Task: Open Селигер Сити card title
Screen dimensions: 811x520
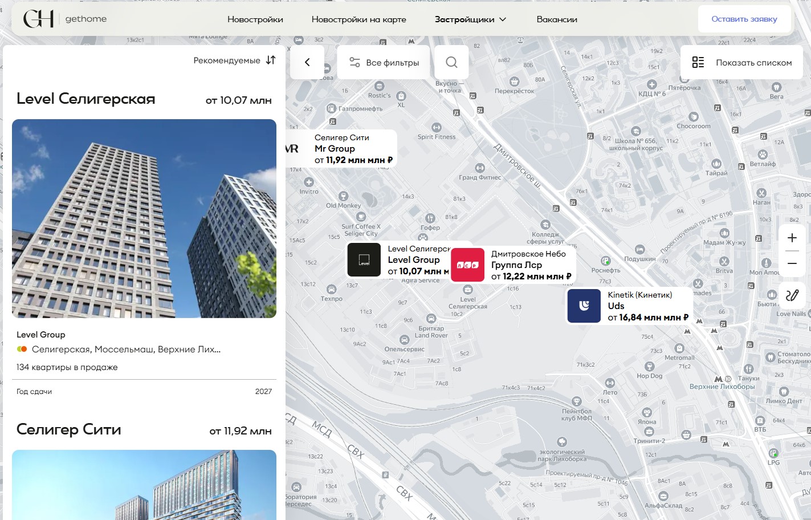Action: coord(69,429)
